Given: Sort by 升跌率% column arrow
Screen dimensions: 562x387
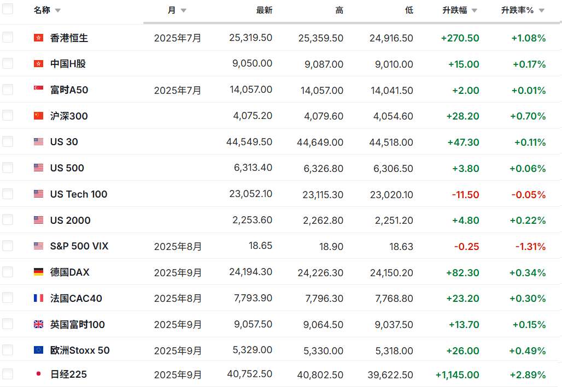Looking at the screenshot, I should click(542, 10).
